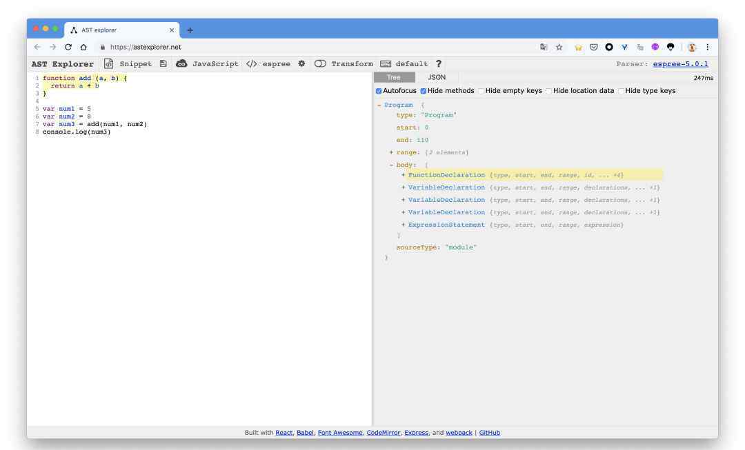
Task: Click code line console.log(num3)
Action: [77, 132]
